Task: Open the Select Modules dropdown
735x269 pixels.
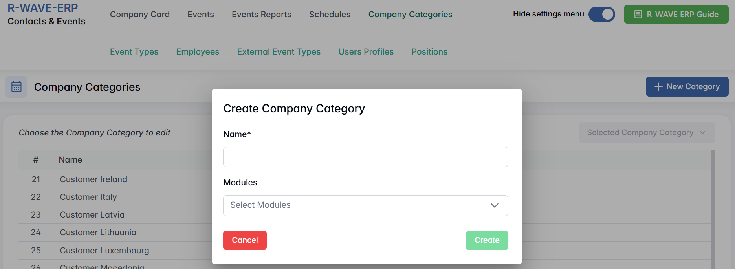Action: point(365,205)
